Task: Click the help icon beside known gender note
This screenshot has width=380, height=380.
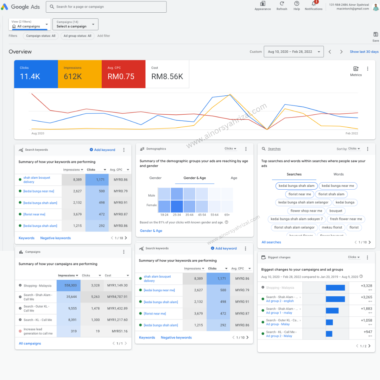Action: coord(227,222)
